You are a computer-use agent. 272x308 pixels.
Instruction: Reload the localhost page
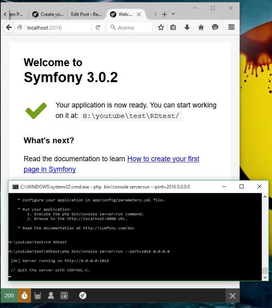coord(97,27)
